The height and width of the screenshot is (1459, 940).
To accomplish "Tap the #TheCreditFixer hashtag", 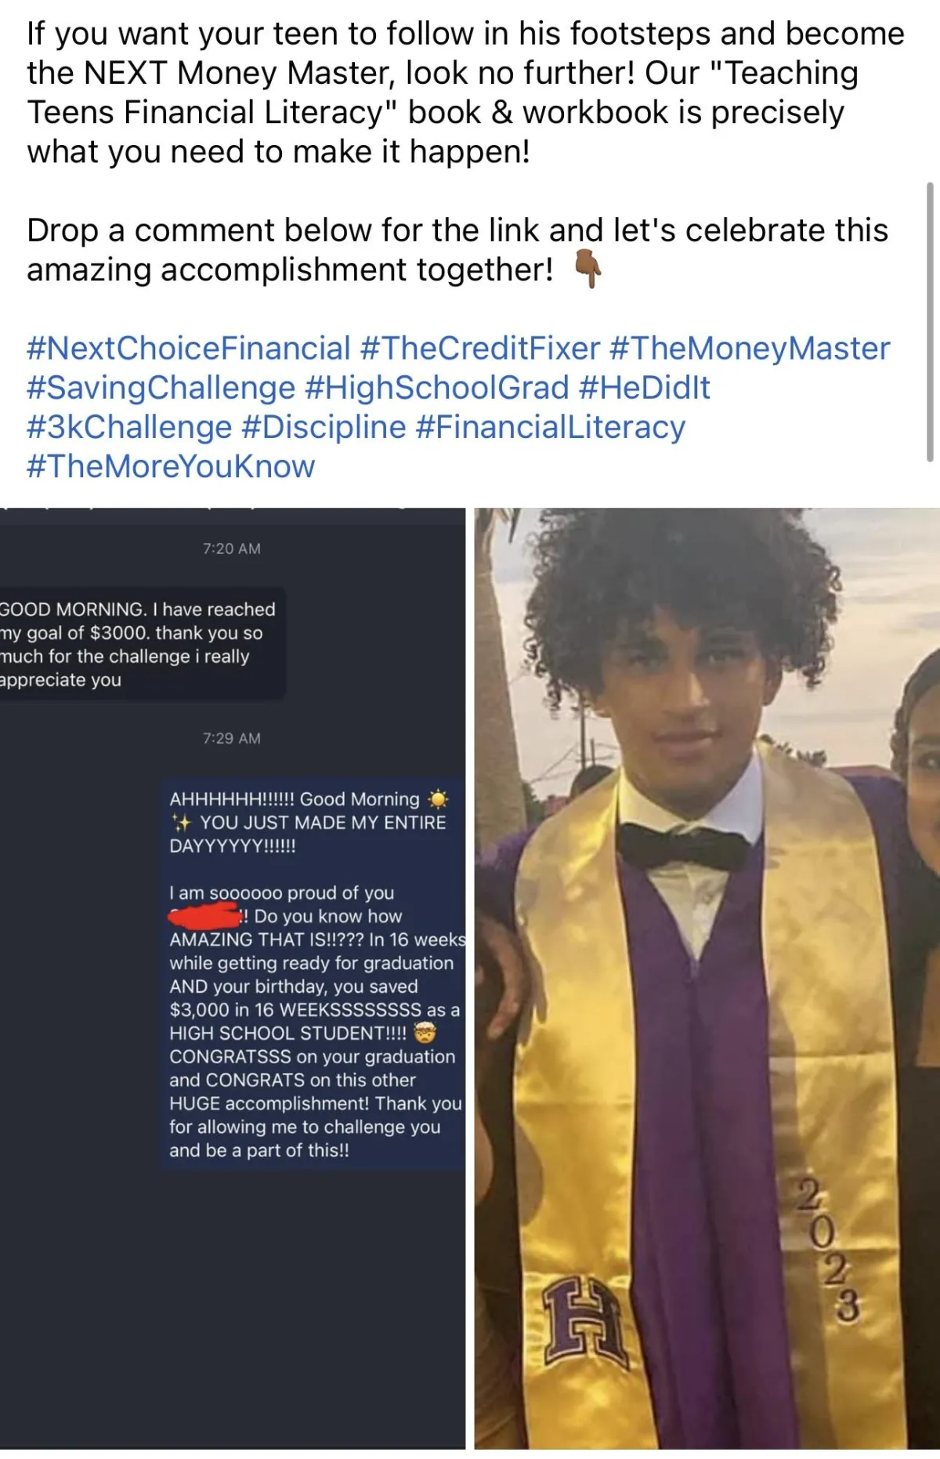I will coord(479,348).
